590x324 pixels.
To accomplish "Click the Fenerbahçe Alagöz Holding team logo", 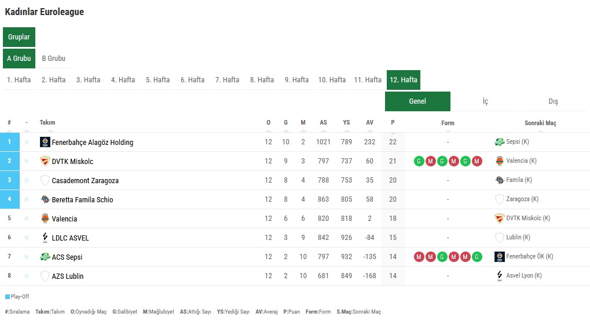I will [45, 142].
